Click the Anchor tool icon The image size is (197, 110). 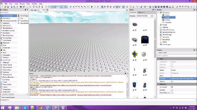[x=133, y=7]
